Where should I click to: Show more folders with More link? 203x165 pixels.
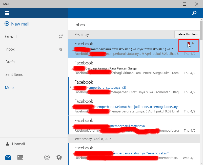[9, 88]
